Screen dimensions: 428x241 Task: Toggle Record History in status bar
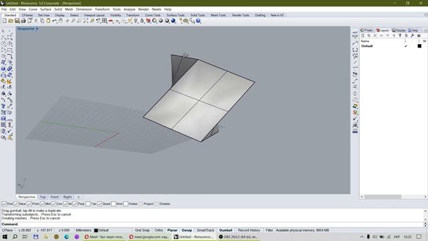coord(249,230)
